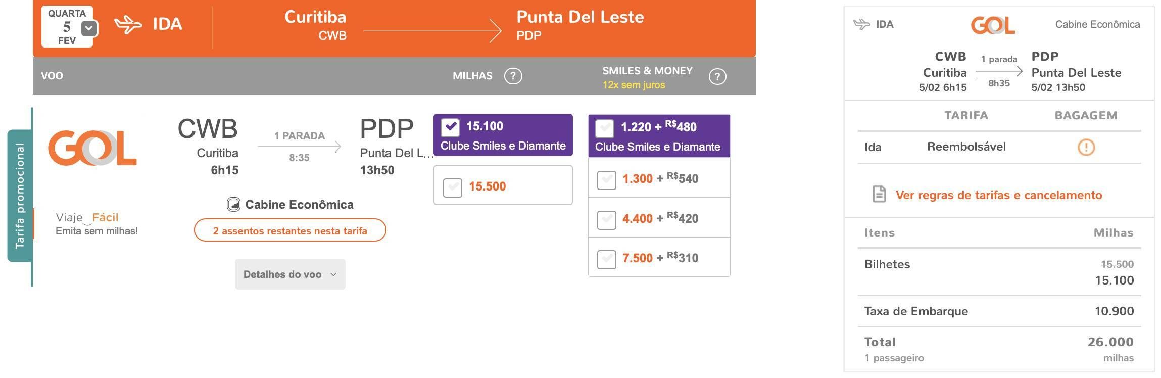Click the BAGAGEM column header
1161x378 pixels.
1086,115
